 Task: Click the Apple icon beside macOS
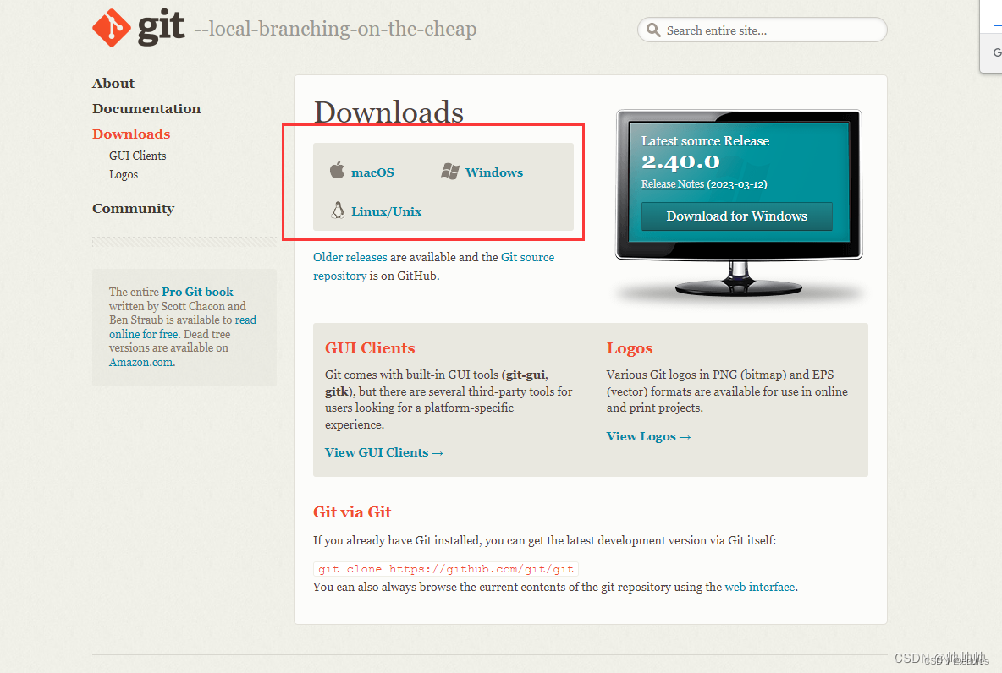click(337, 171)
